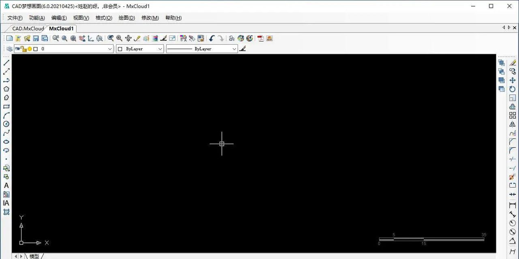Open the ByLayer linetype dropdown

[234, 49]
